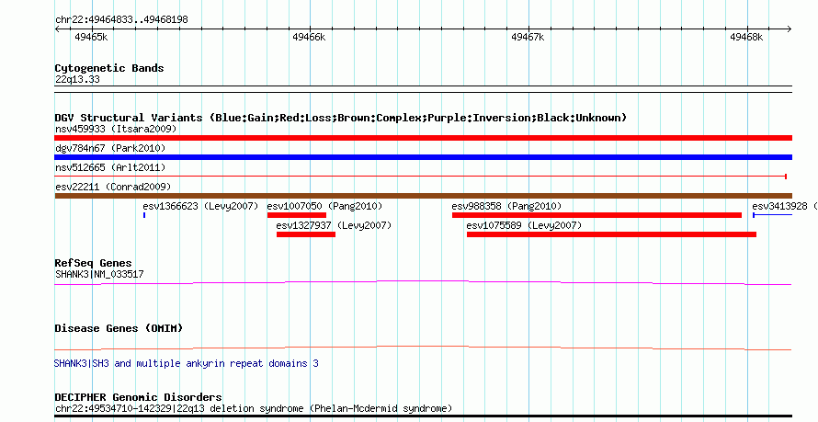
Task: Click the 22q13 deletion syndrome label
Action: [254, 408]
